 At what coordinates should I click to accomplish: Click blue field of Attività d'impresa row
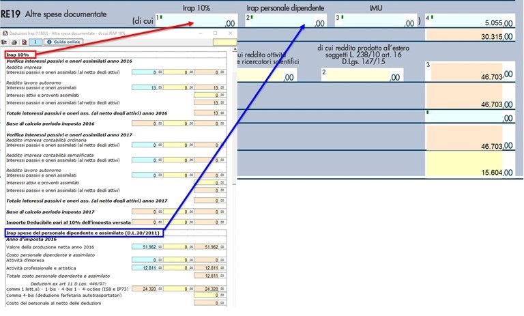pyautogui.click(x=147, y=260)
